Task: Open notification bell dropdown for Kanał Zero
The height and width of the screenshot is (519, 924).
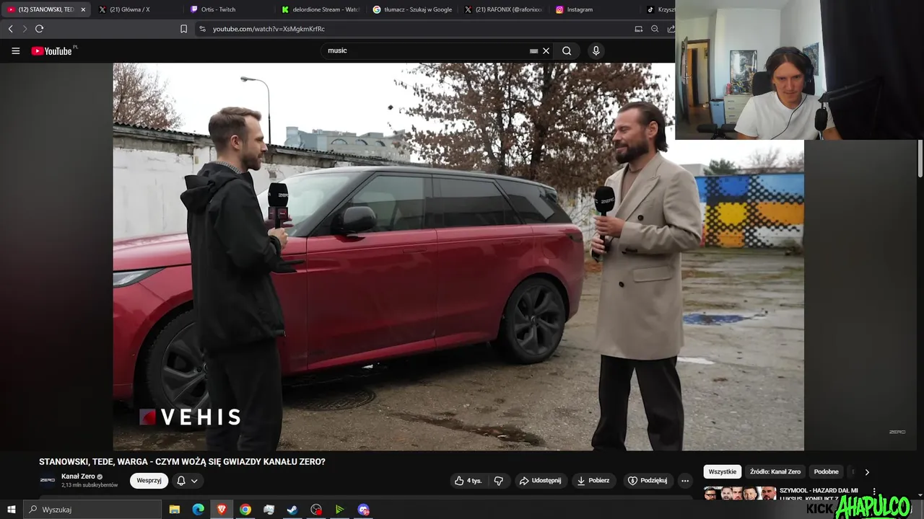Action: tap(187, 481)
